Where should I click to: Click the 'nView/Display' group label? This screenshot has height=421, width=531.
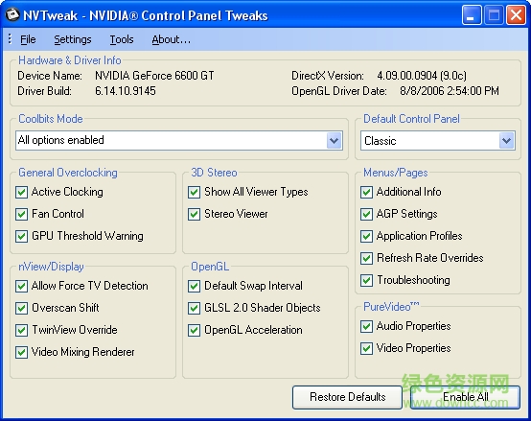pyautogui.click(x=51, y=267)
